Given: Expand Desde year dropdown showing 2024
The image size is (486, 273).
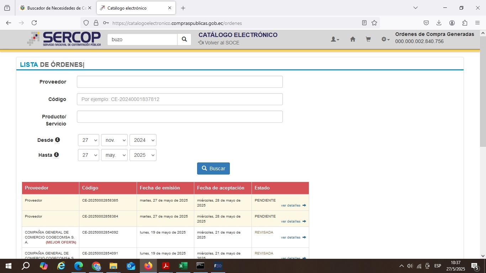Looking at the screenshot, I should (x=143, y=140).
